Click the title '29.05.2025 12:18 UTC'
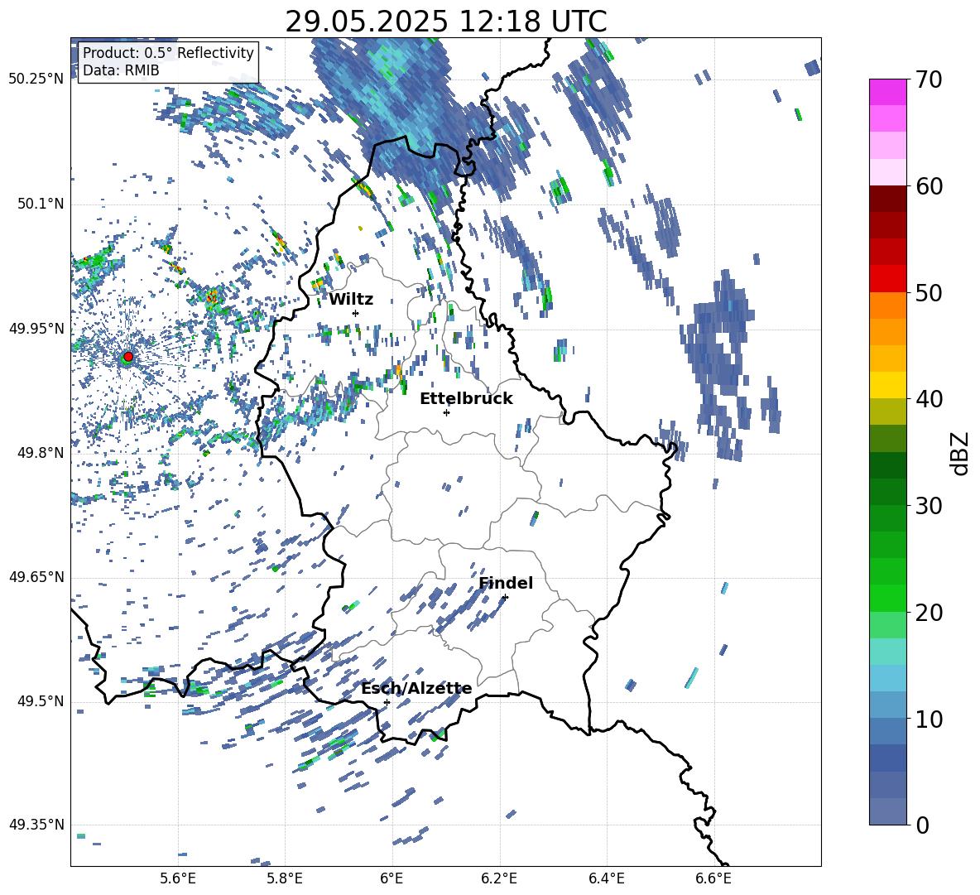This screenshot has height=895, width=980. tap(446, 22)
